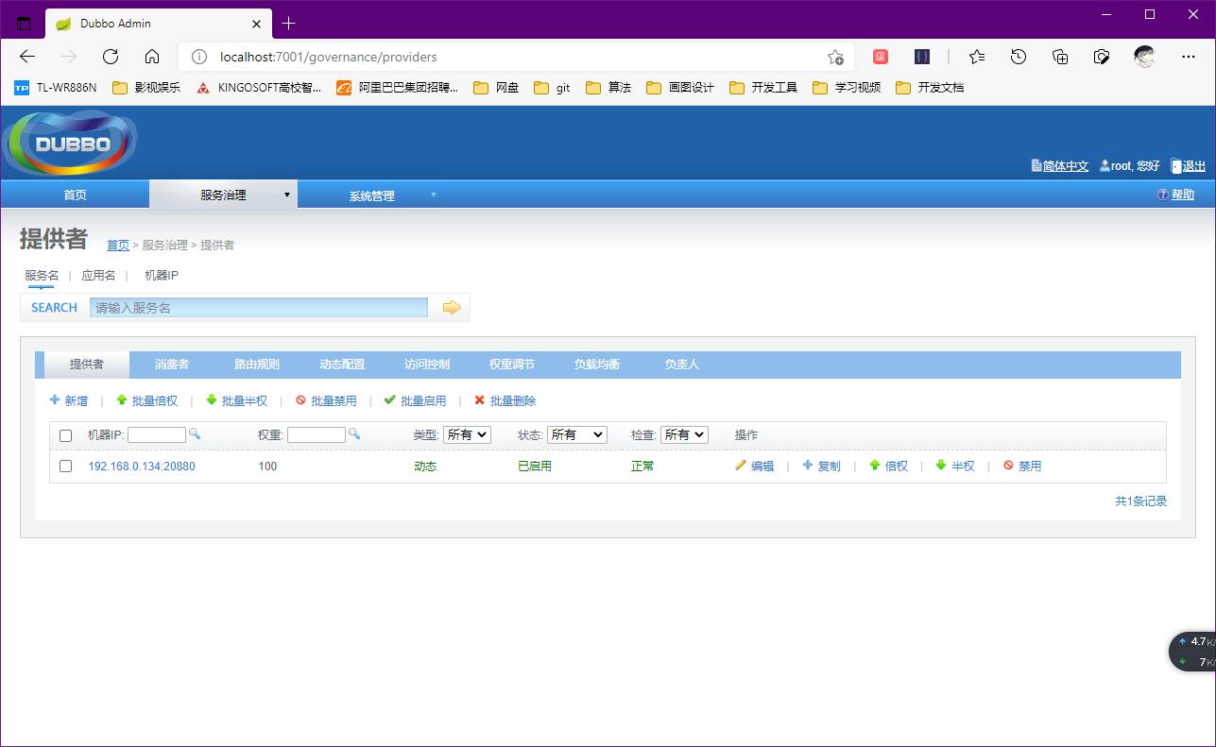The image size is (1216, 747).
Task: Open TL-WR886N bookmark
Action: (x=55, y=87)
